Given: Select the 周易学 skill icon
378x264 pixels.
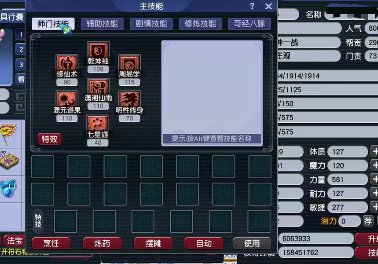Looking at the screenshot, I should (129, 63).
